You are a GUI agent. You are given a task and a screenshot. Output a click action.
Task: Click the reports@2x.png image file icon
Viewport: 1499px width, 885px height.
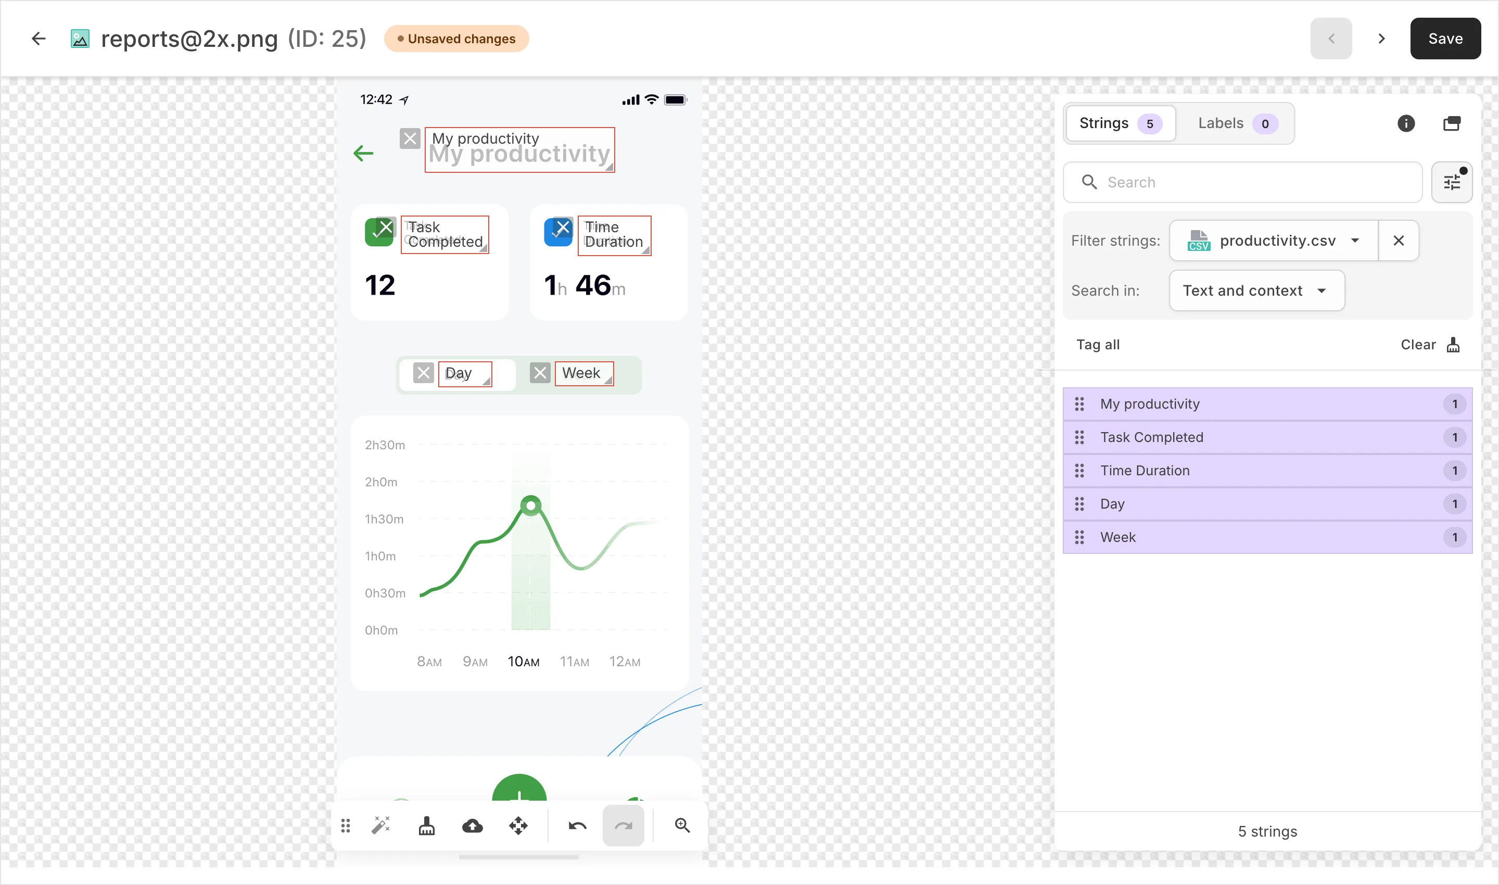tap(80, 39)
